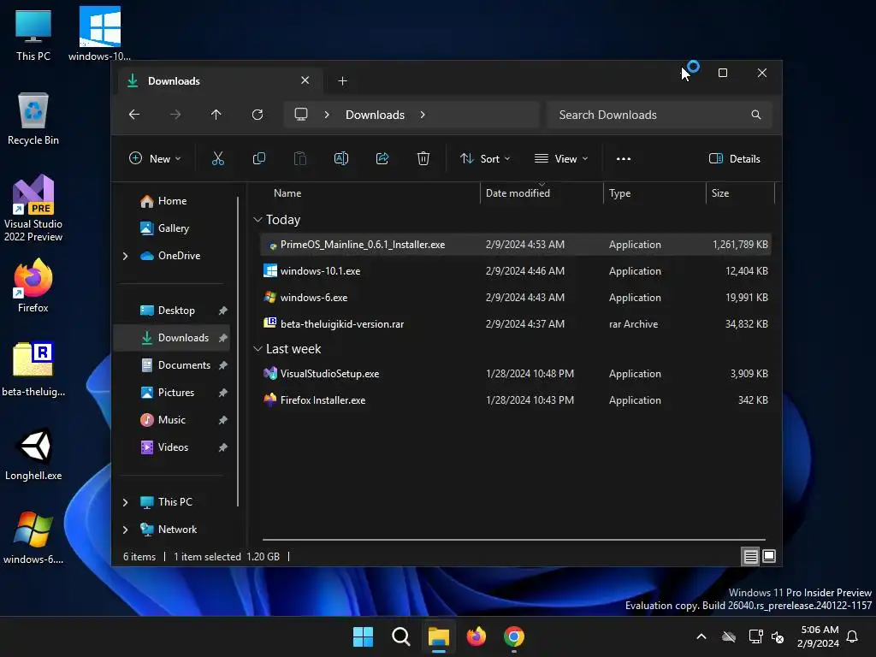Open notification bell in system tray
Screen dimensions: 876x657
(852, 636)
